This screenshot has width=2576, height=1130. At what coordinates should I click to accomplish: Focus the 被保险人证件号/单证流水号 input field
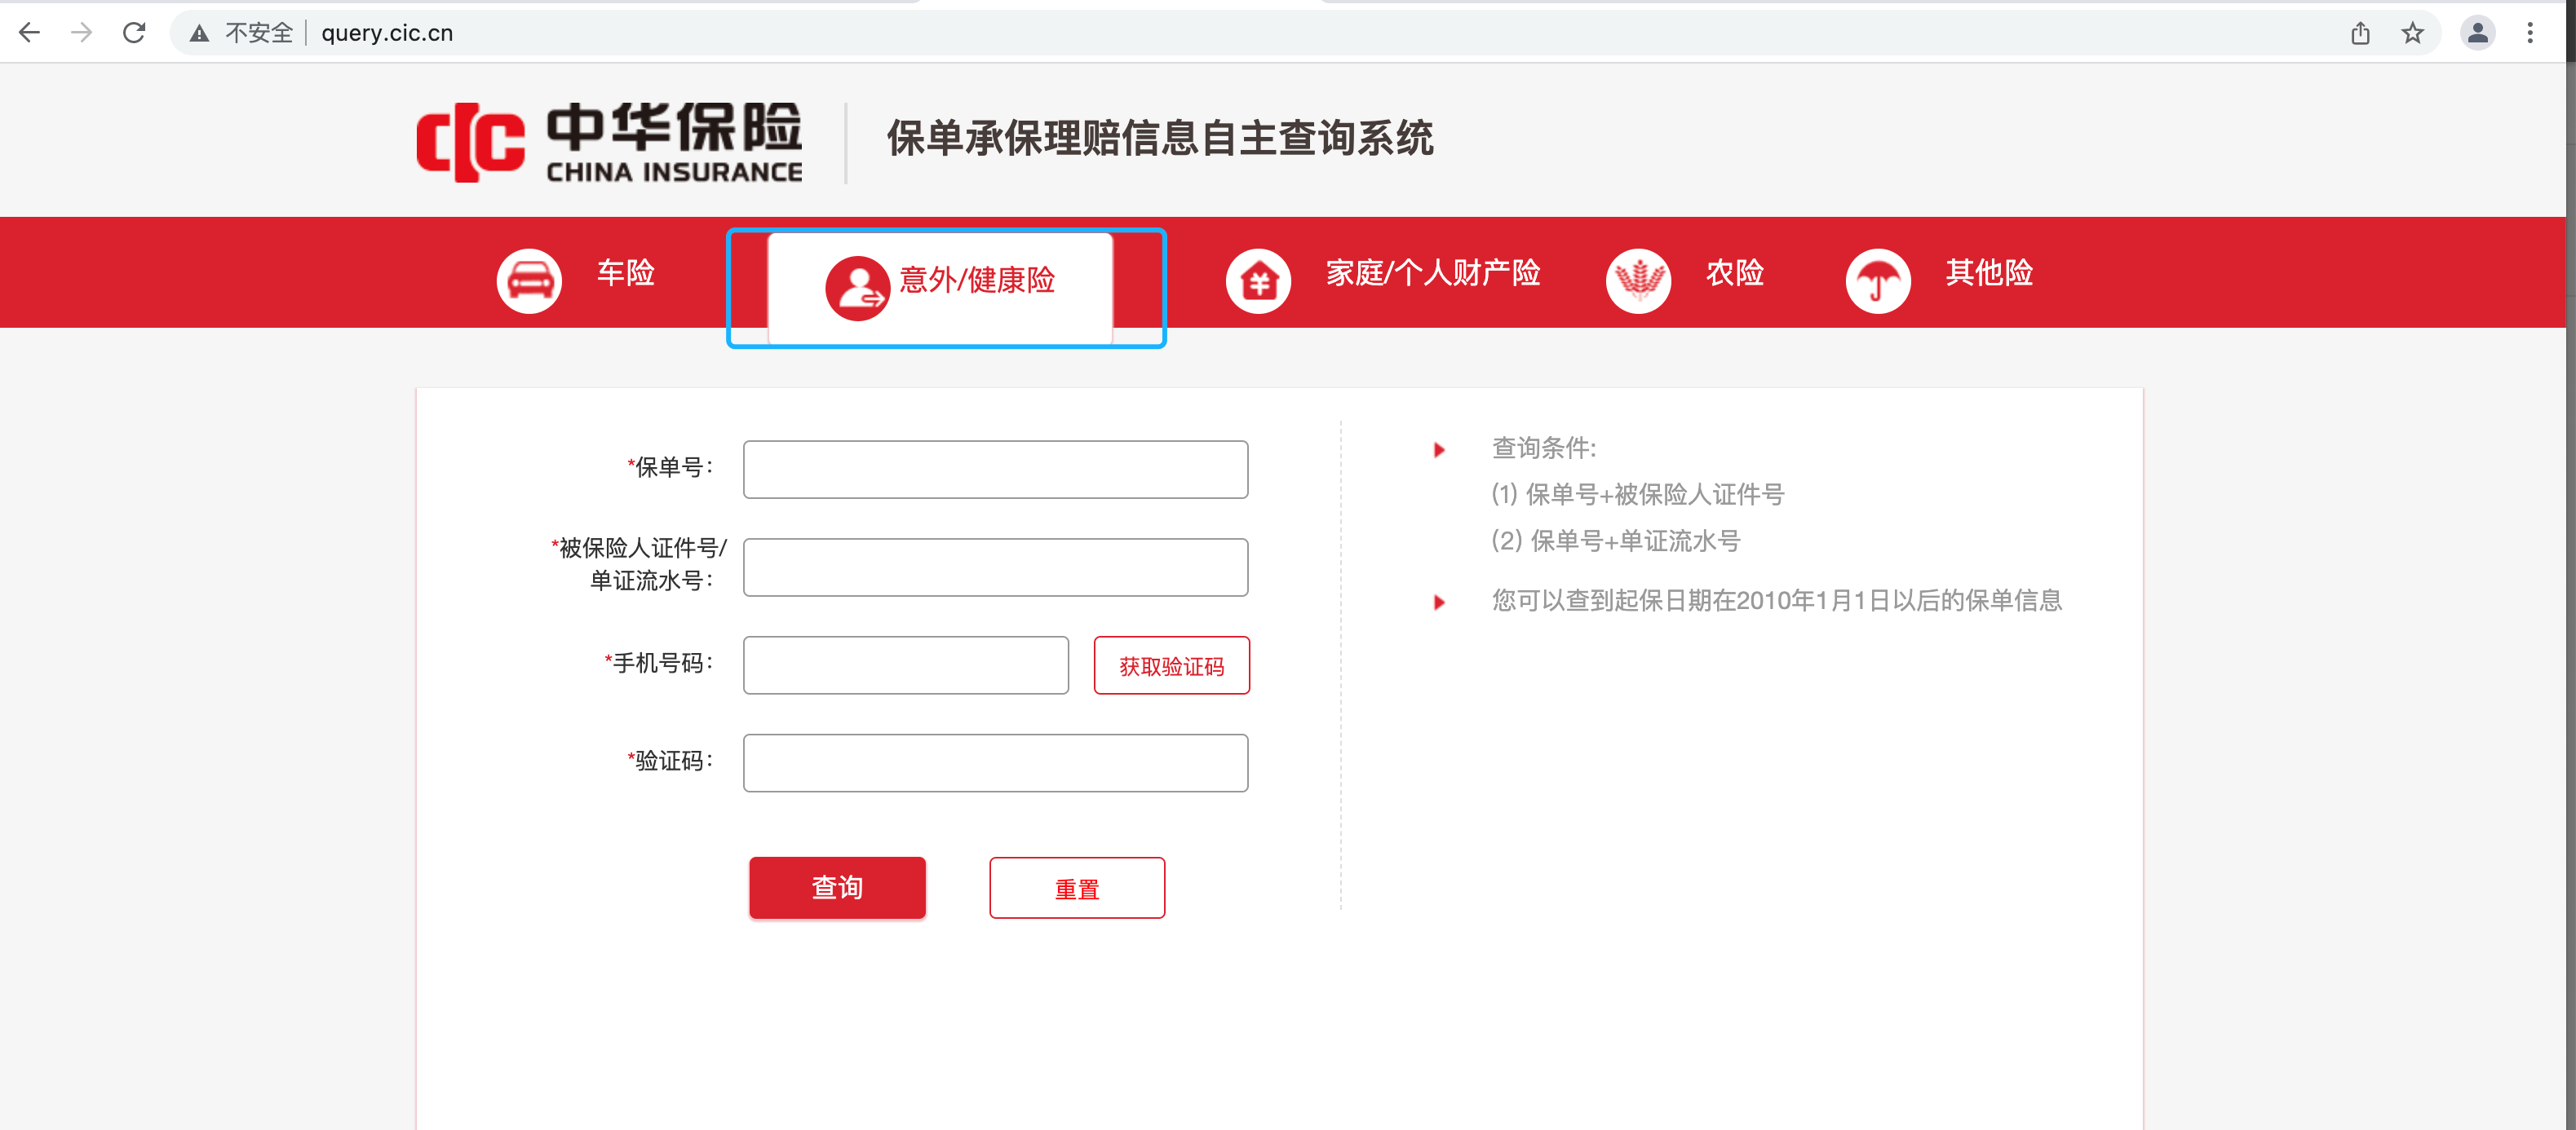[995, 567]
